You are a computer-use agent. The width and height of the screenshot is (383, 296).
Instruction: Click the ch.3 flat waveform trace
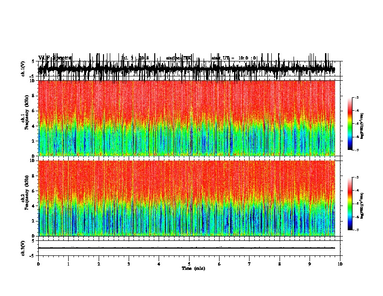tap(187, 248)
